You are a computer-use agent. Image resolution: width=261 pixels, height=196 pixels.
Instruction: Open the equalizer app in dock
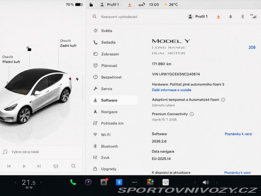pos(166,182)
